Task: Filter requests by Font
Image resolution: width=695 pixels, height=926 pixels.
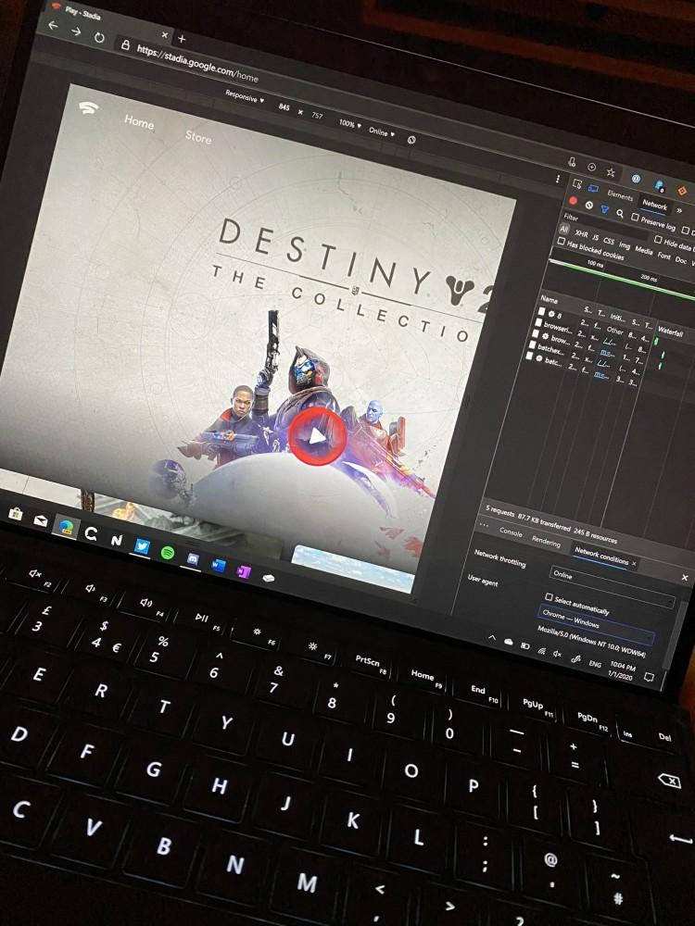Action: (664, 256)
